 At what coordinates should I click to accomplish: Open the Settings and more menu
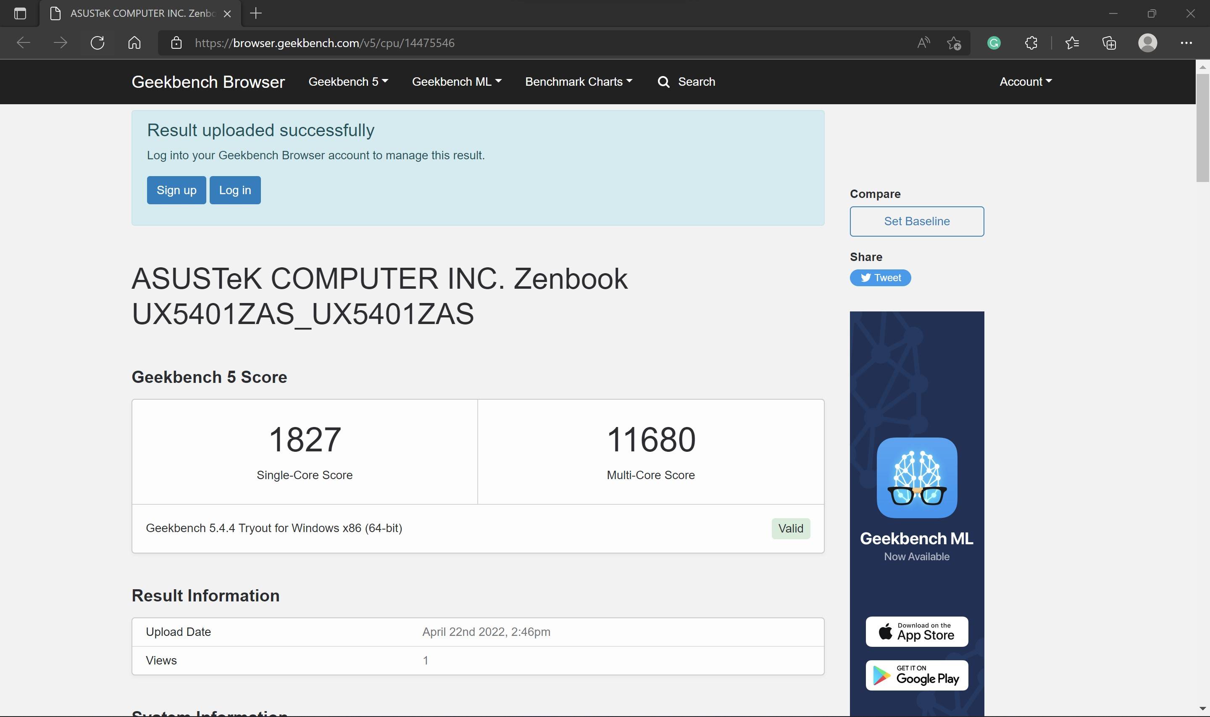(x=1186, y=43)
